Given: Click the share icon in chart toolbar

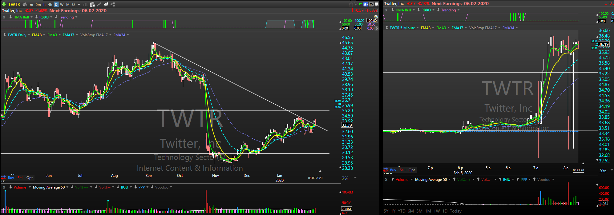Looking at the screenshot, I should [x=113, y=4].
